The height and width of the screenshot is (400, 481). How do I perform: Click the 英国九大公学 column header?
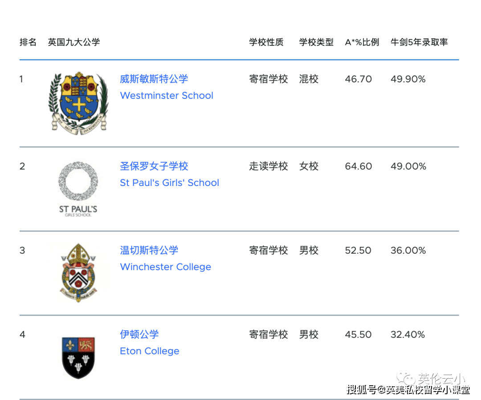tap(74, 42)
